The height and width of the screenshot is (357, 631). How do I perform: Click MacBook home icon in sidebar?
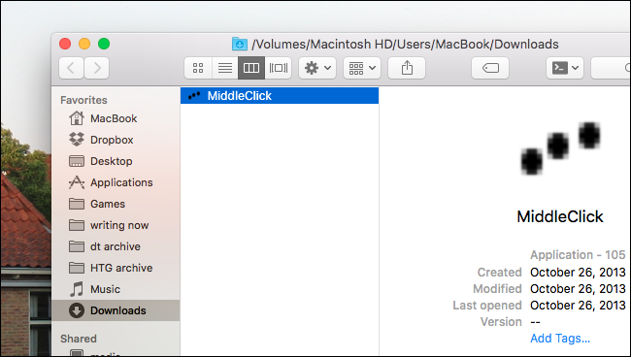click(x=77, y=118)
